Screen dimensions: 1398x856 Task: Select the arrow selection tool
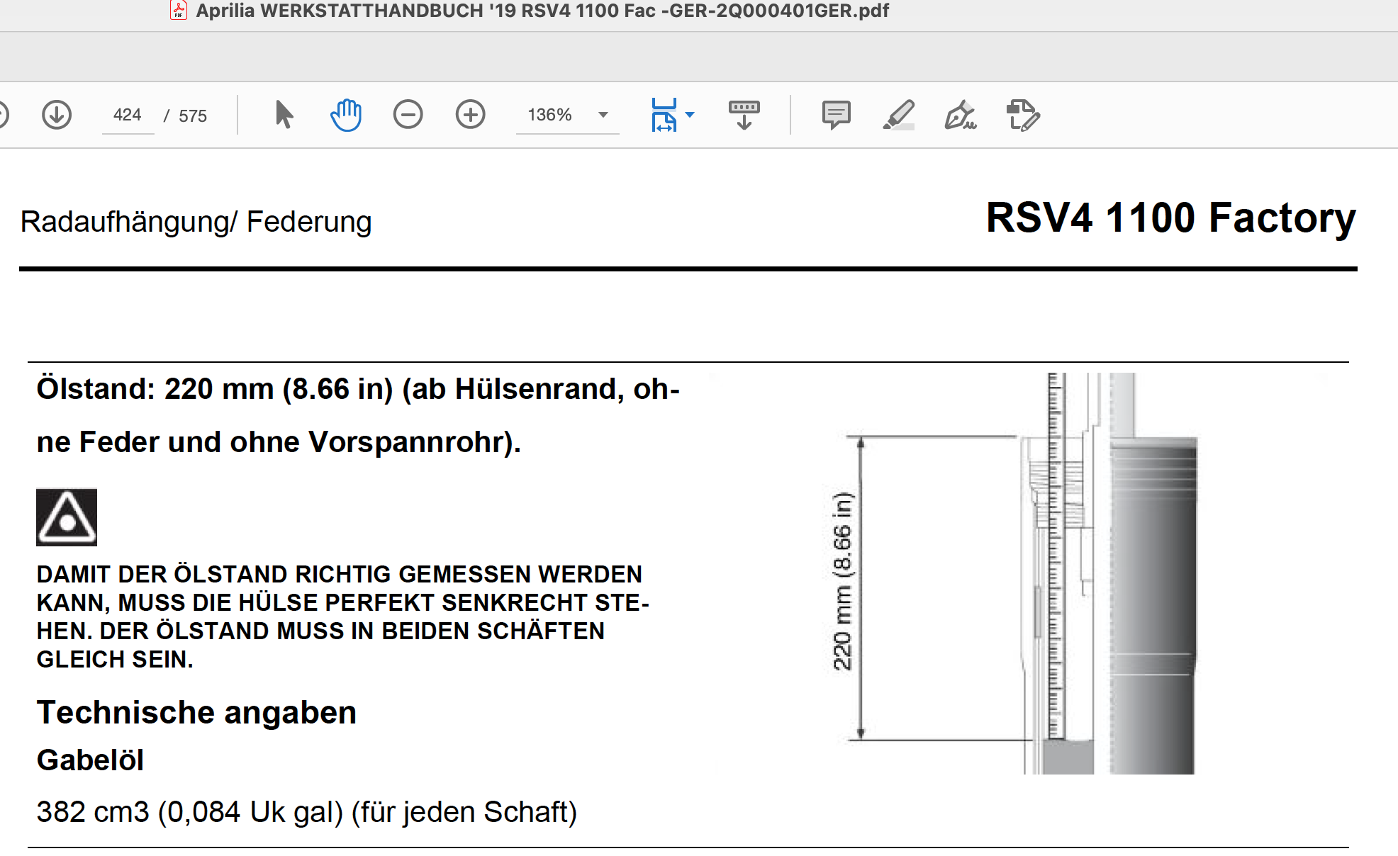point(284,115)
